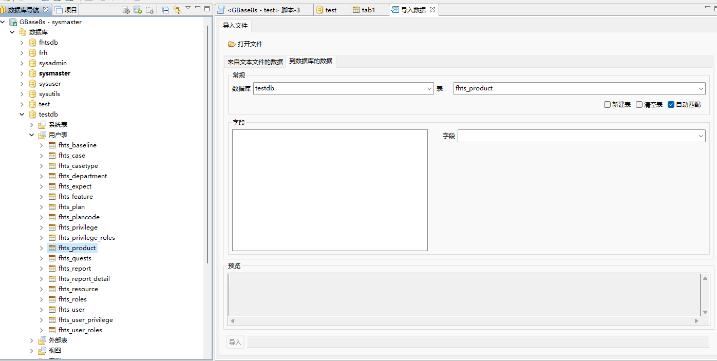Expand the fhts_baseline table node
The height and width of the screenshot is (361, 717).
point(42,145)
